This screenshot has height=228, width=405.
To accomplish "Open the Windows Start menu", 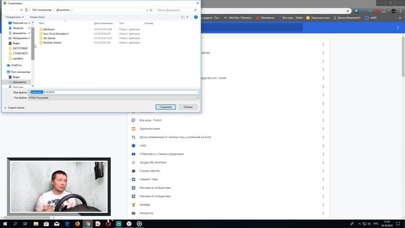I will tap(5, 224).
